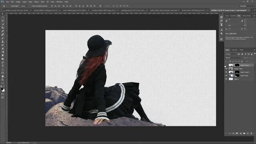Click the Change Screen Mode icon
The width and height of the screenshot is (256, 144).
tap(3, 98)
